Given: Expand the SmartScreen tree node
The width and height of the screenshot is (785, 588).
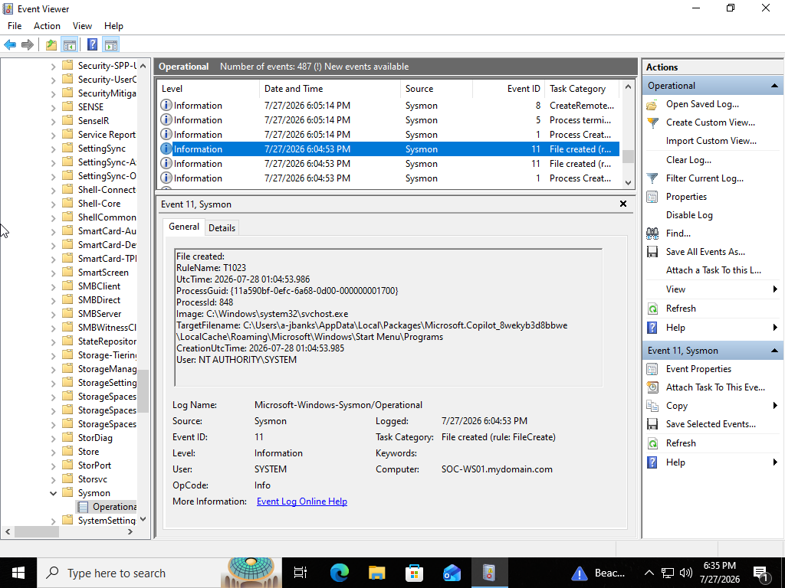Looking at the screenshot, I should click(x=53, y=273).
